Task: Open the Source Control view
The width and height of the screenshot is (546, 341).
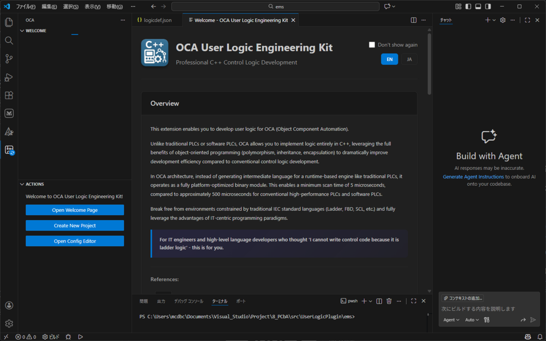Action: point(9,59)
